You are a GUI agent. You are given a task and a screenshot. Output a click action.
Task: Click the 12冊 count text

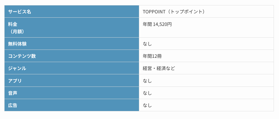(x=157, y=56)
